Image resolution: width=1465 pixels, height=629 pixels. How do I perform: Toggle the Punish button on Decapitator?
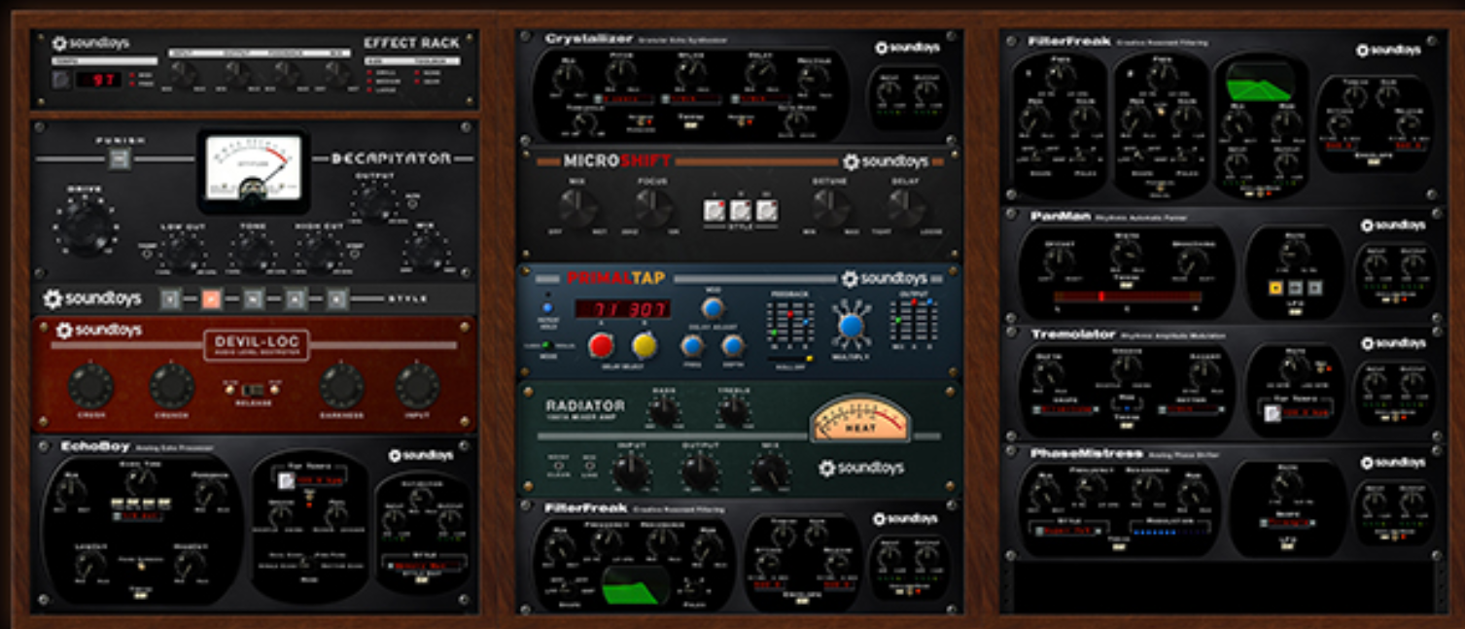(120, 158)
